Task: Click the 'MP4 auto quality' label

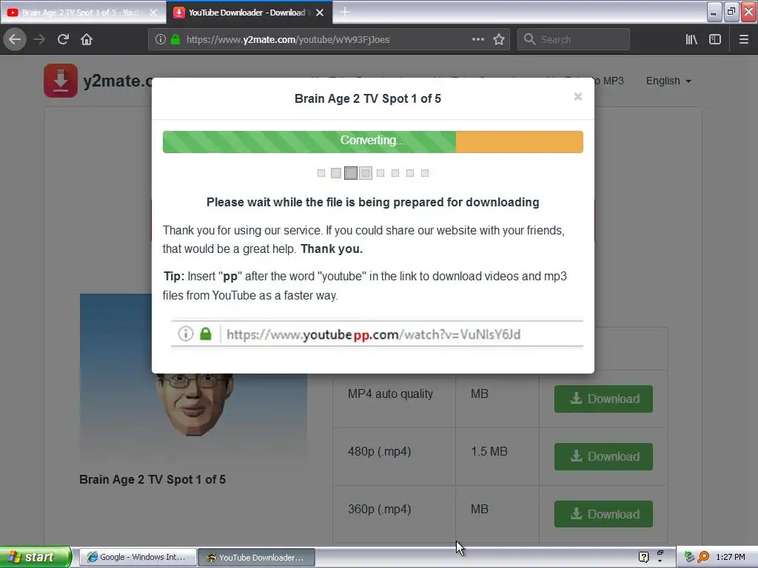Action: coord(390,393)
